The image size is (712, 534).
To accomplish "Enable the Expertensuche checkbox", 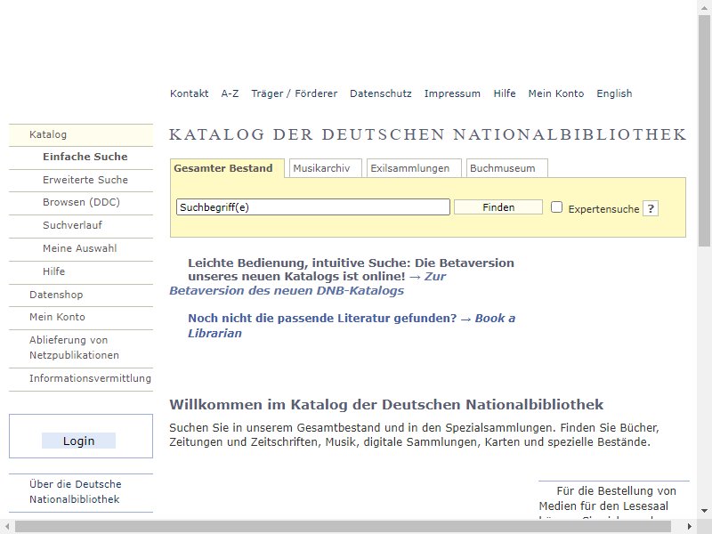I will coord(556,207).
